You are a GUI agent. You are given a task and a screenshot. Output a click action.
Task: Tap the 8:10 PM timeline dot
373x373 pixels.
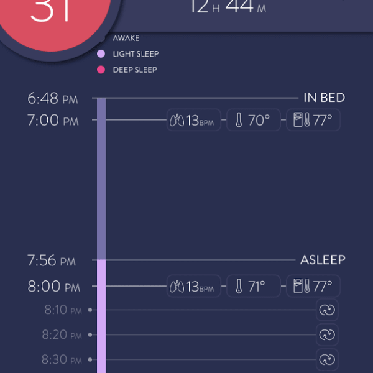click(90, 310)
